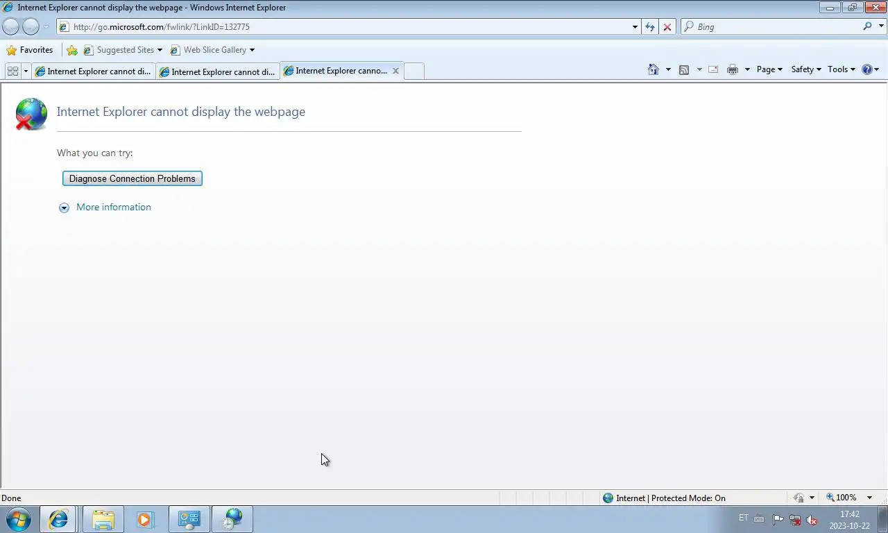This screenshot has width=888, height=533.
Task: Open the control panel monitor taskbar icon
Action: [x=189, y=519]
